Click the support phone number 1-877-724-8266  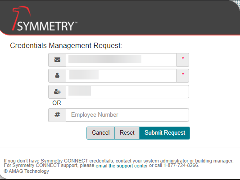(181, 165)
